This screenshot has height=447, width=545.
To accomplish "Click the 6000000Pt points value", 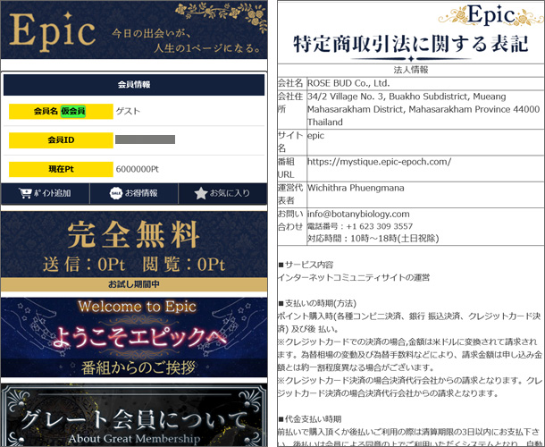I will [137, 169].
